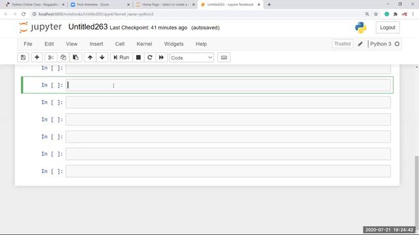Bookmark this page with the star icon

click(376, 14)
